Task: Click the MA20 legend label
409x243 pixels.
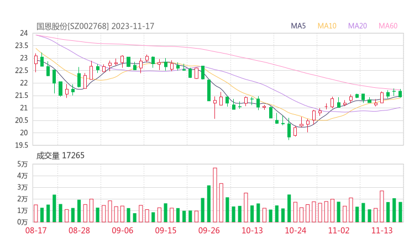Action: [358, 26]
